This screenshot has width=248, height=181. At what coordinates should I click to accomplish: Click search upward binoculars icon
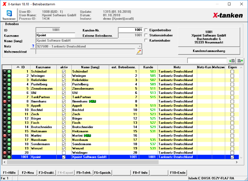tap(240, 61)
